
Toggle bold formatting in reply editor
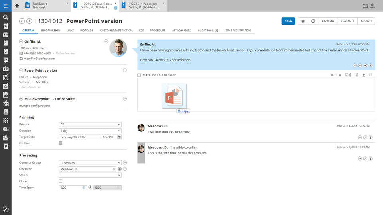[x=332, y=75]
